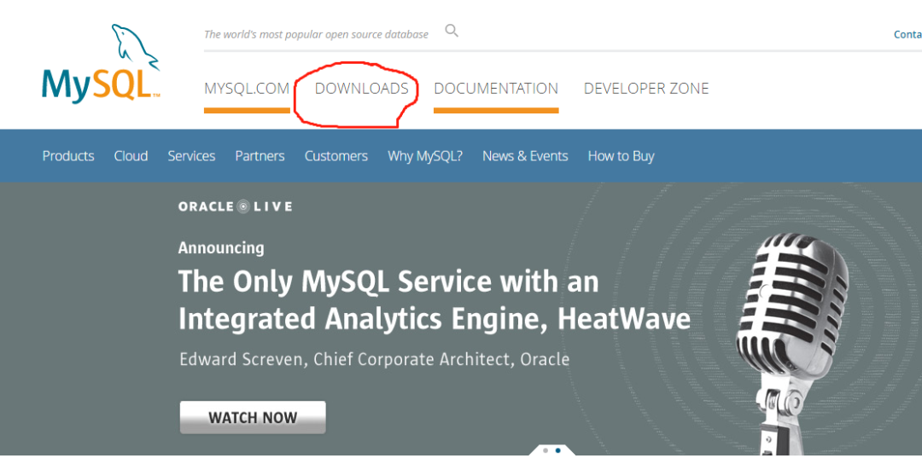Open the Customers menu
This screenshot has width=922, height=458.
tap(336, 156)
